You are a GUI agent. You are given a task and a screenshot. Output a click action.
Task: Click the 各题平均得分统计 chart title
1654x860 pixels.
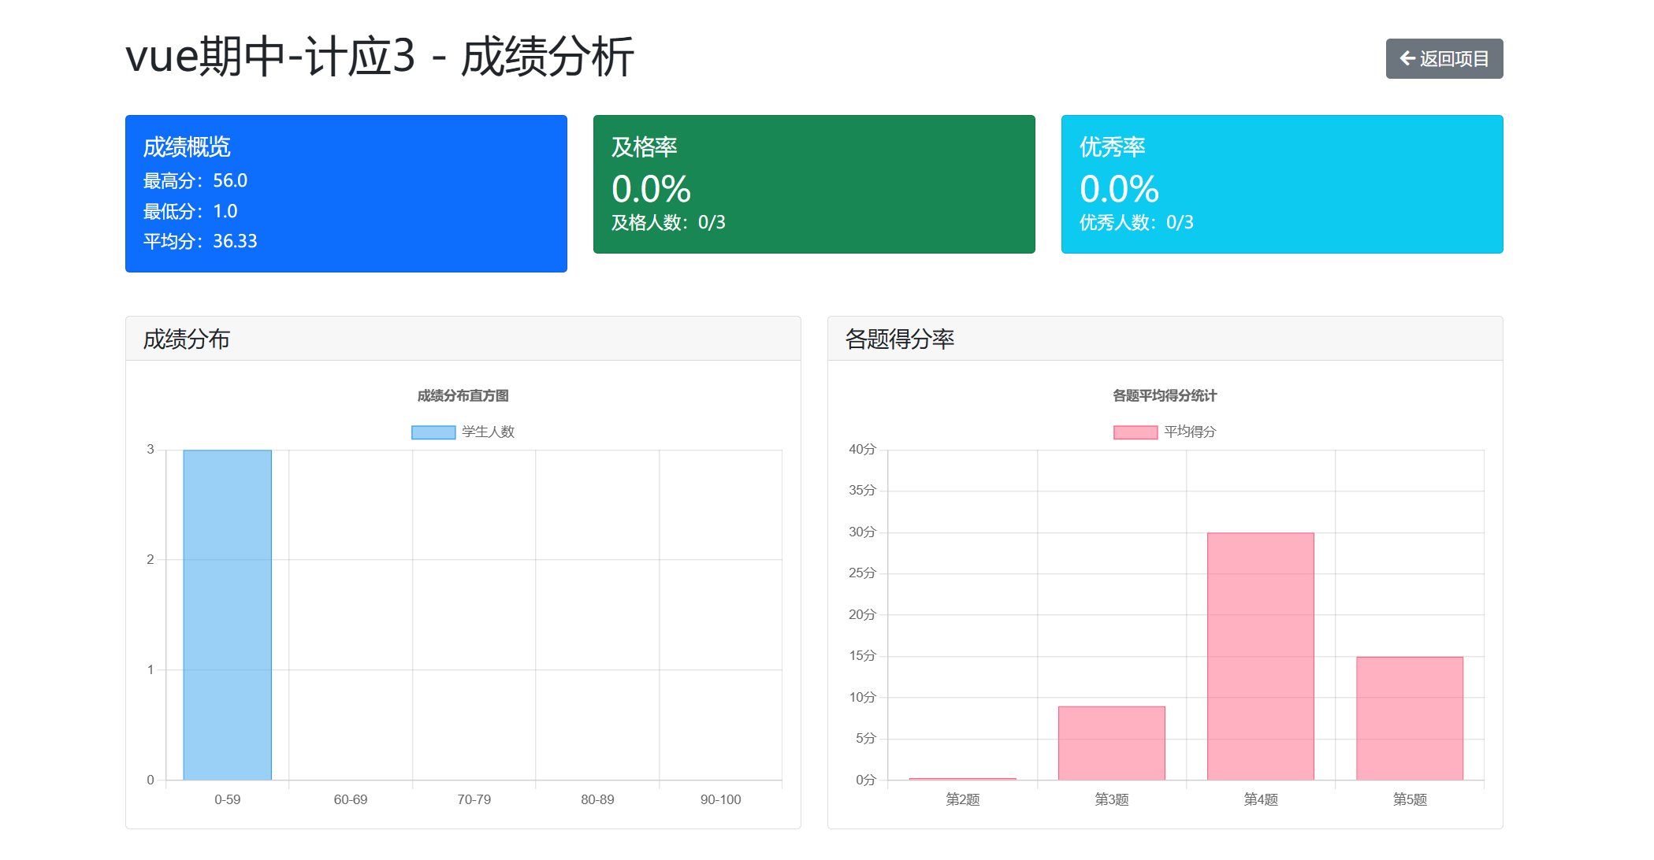pos(1165,395)
